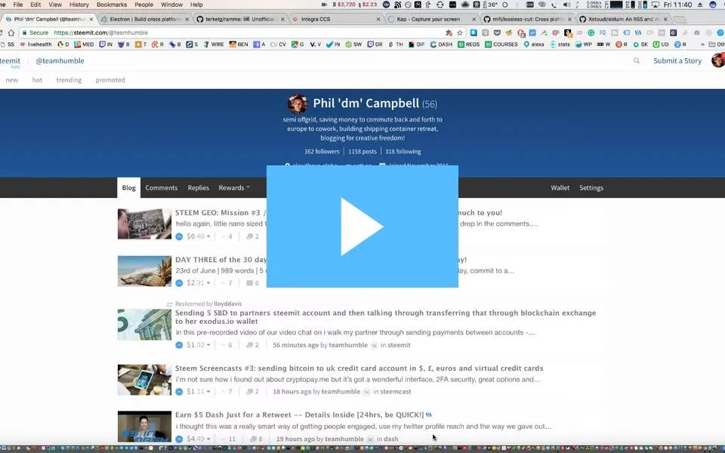Open the 'UD' bookmark
This screenshot has height=453, width=725.
(661, 45)
